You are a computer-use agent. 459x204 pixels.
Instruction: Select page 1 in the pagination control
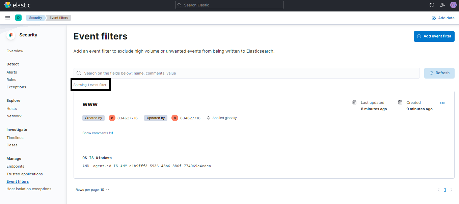point(445,190)
